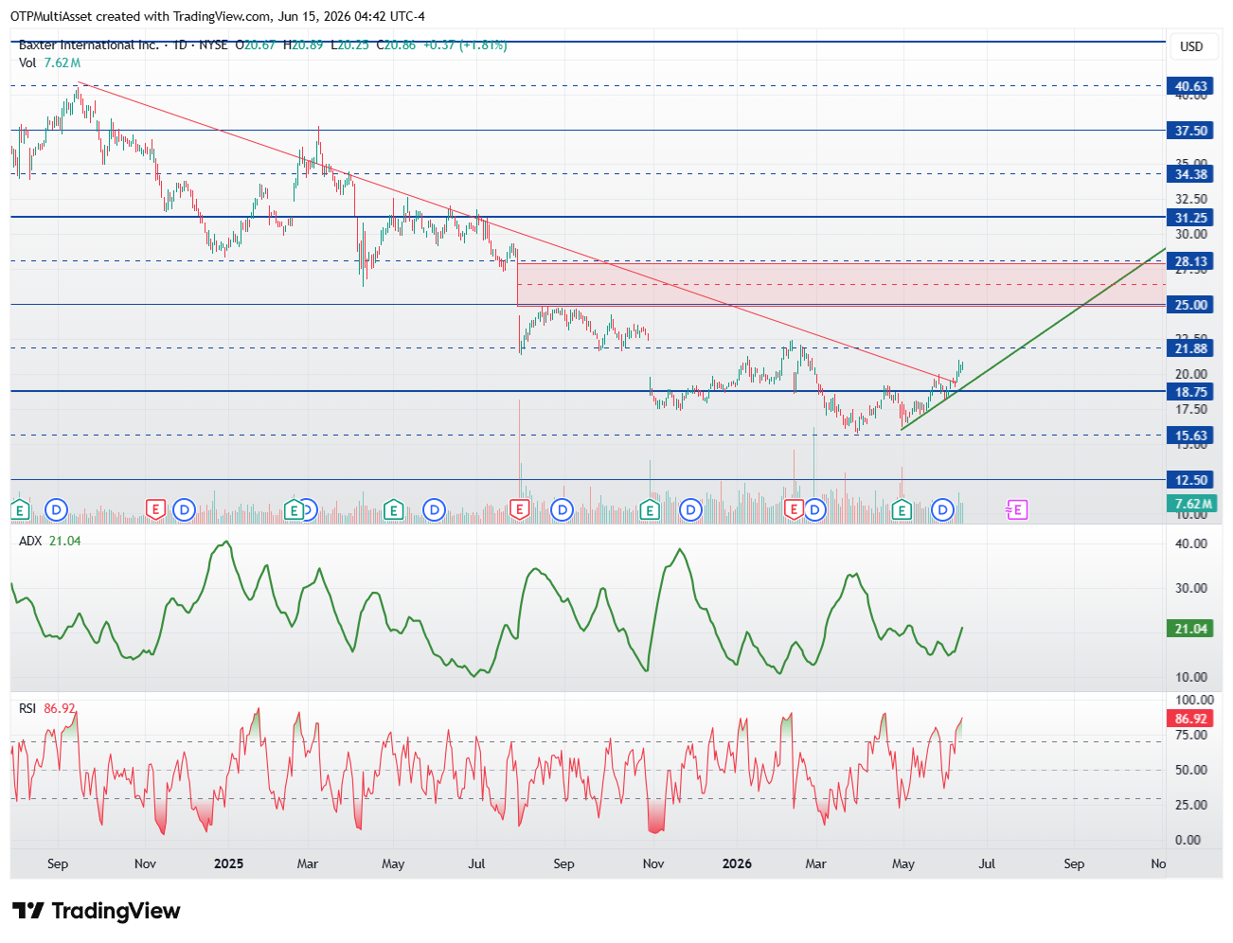This screenshot has height=943, width=1233.
Task: Click the 25.00 price level label
Action: coord(1190,305)
